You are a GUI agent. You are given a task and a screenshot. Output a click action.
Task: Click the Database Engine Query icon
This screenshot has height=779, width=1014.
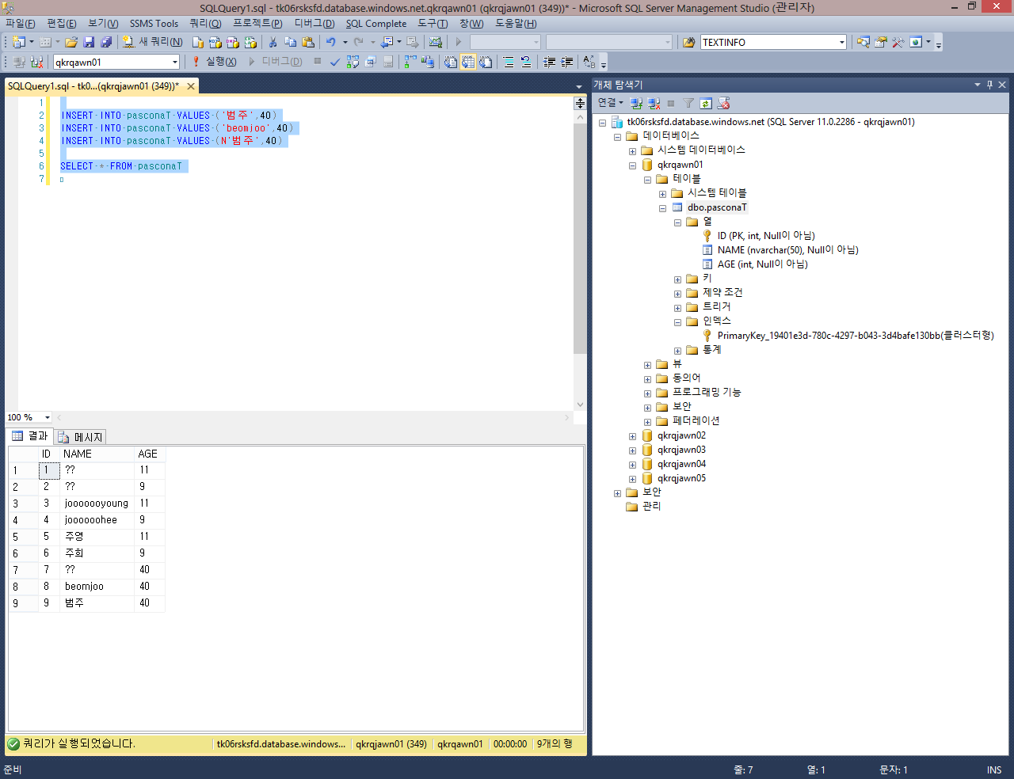(x=198, y=42)
